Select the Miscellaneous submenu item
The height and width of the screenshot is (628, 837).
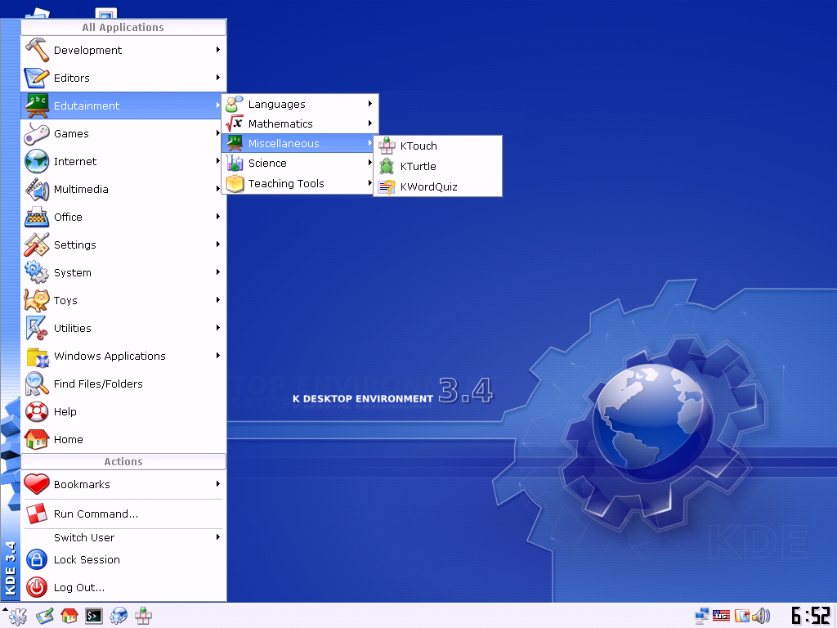coord(299,143)
